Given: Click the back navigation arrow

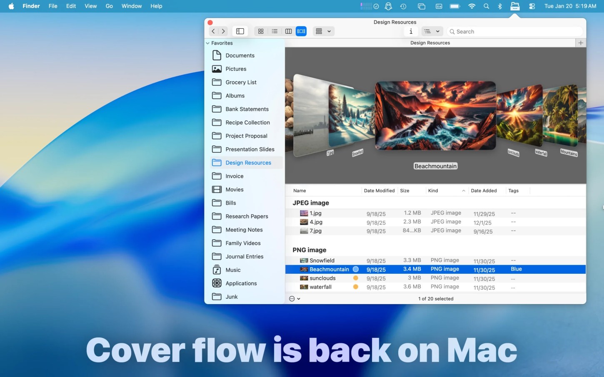Looking at the screenshot, I should coord(213,31).
